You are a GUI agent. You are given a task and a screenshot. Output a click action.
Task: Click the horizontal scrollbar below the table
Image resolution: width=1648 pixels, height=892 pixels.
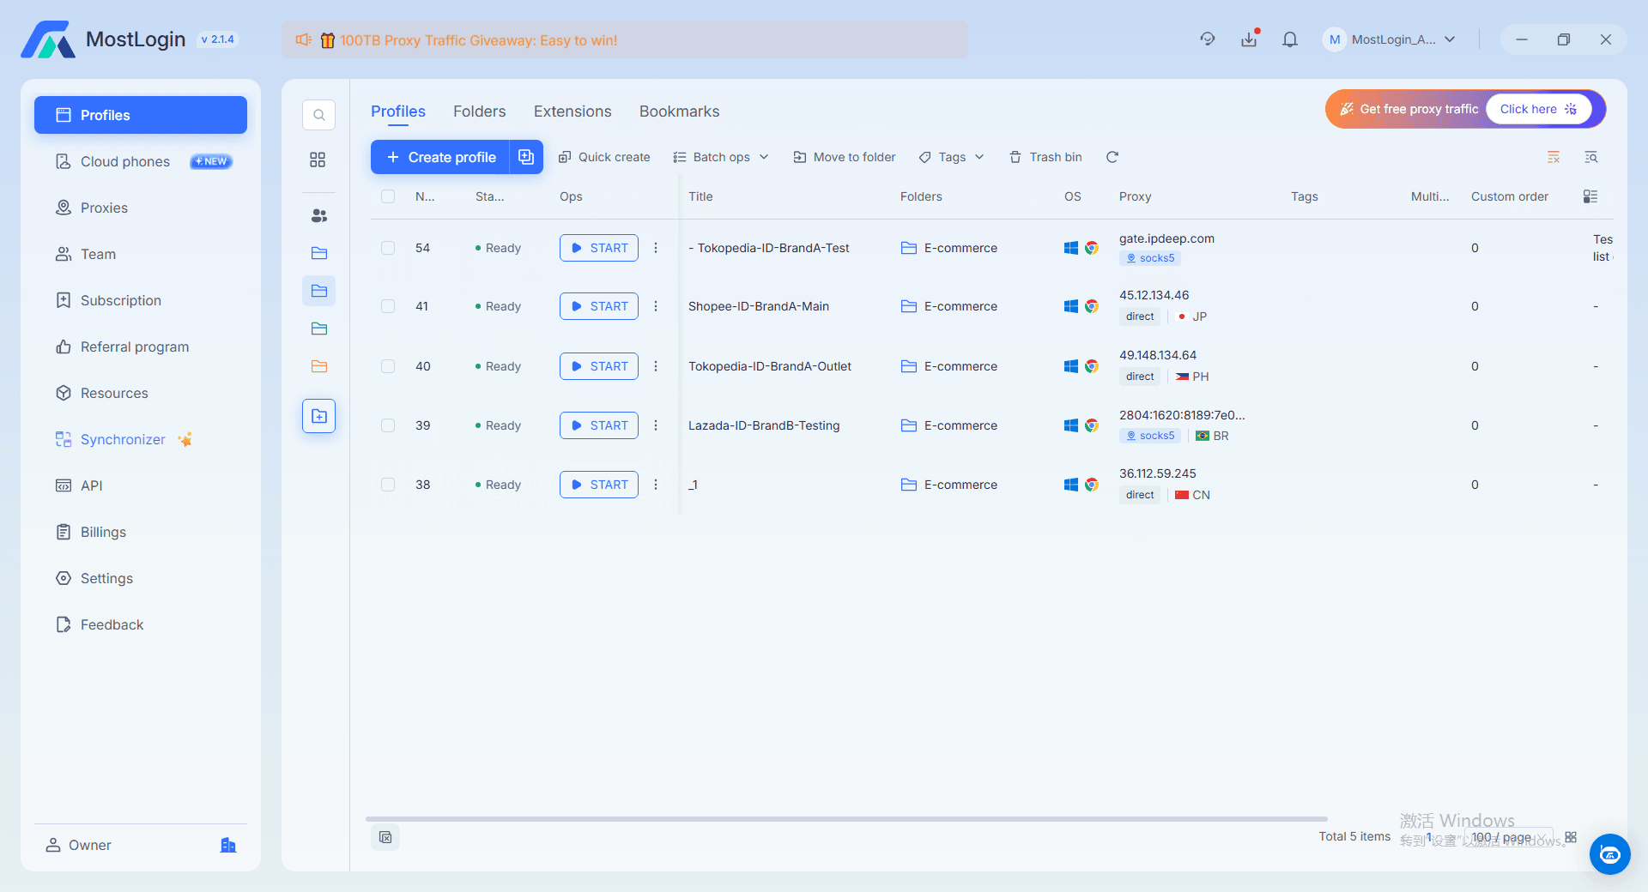[846, 819]
